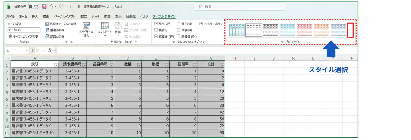
Task: Select the orange table style thumbnail
Action: click(x=322, y=30)
